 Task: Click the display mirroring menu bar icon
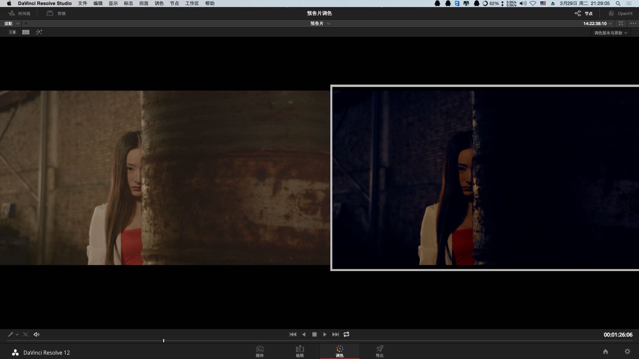(x=466, y=3)
